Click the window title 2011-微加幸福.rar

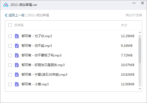click(x=24, y=5)
